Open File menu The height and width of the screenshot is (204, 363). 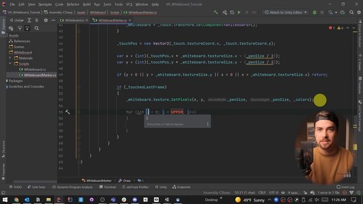point(12,4)
